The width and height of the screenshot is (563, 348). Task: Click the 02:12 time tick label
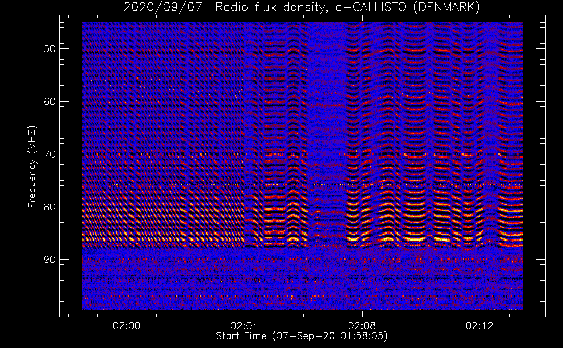pyautogui.click(x=479, y=326)
